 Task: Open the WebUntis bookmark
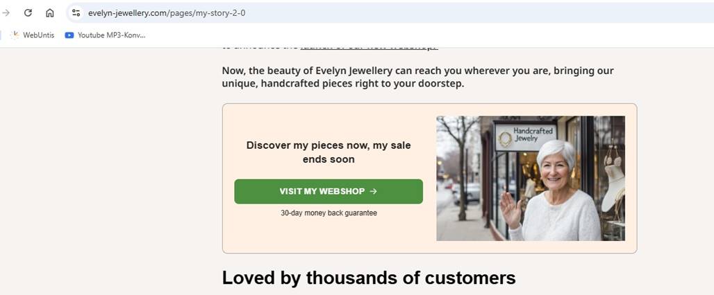point(32,35)
